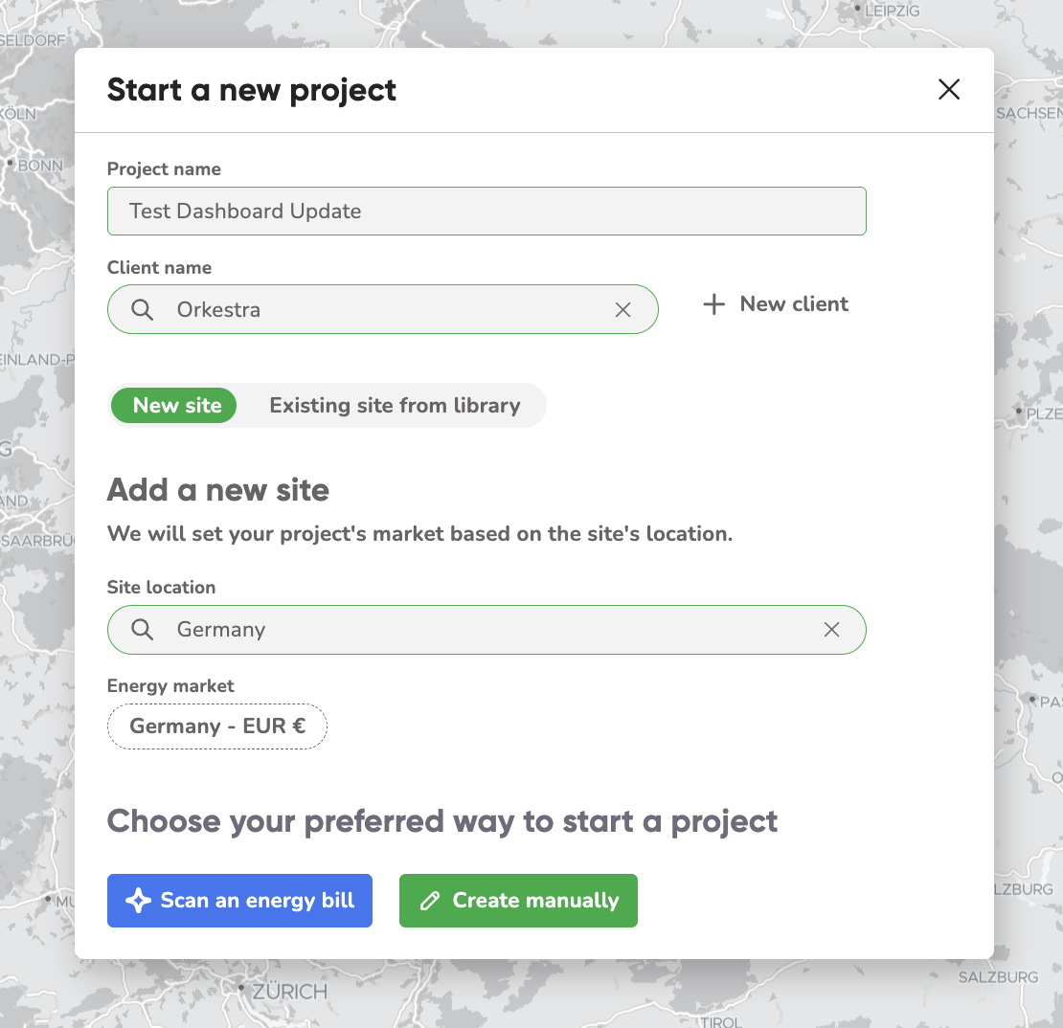Viewport: 1063px width, 1028px height.
Task: Focus the Project name input field
Action: [486, 212]
